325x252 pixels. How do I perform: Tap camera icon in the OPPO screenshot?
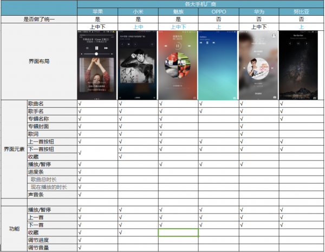tap(235, 98)
